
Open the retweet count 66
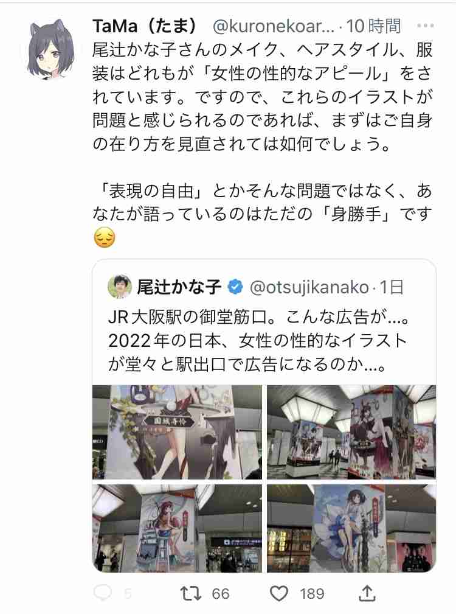(221, 594)
